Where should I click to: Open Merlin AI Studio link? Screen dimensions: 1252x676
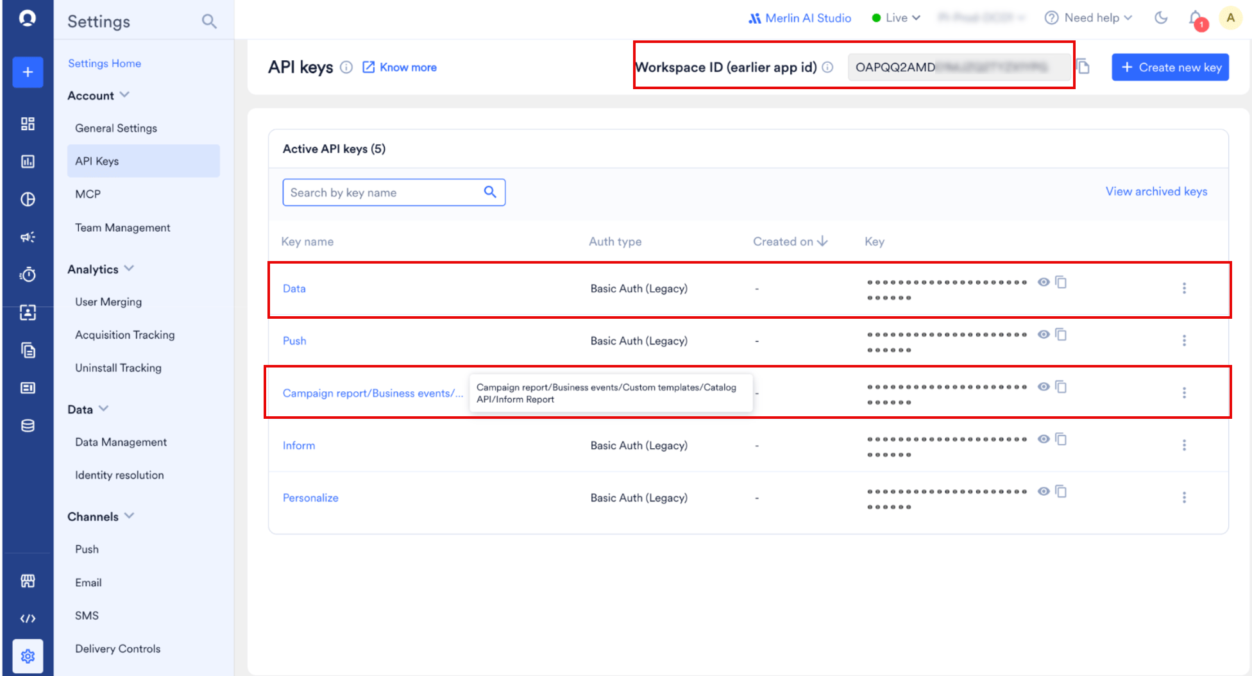[x=800, y=18]
